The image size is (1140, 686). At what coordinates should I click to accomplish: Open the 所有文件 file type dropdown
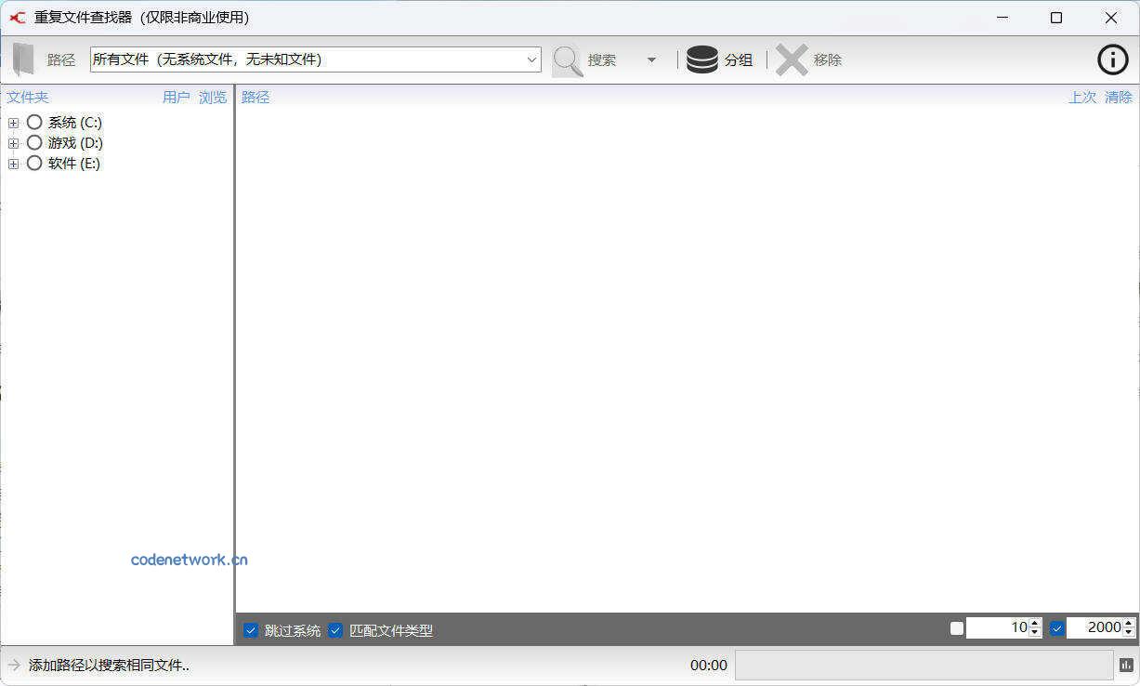click(532, 59)
